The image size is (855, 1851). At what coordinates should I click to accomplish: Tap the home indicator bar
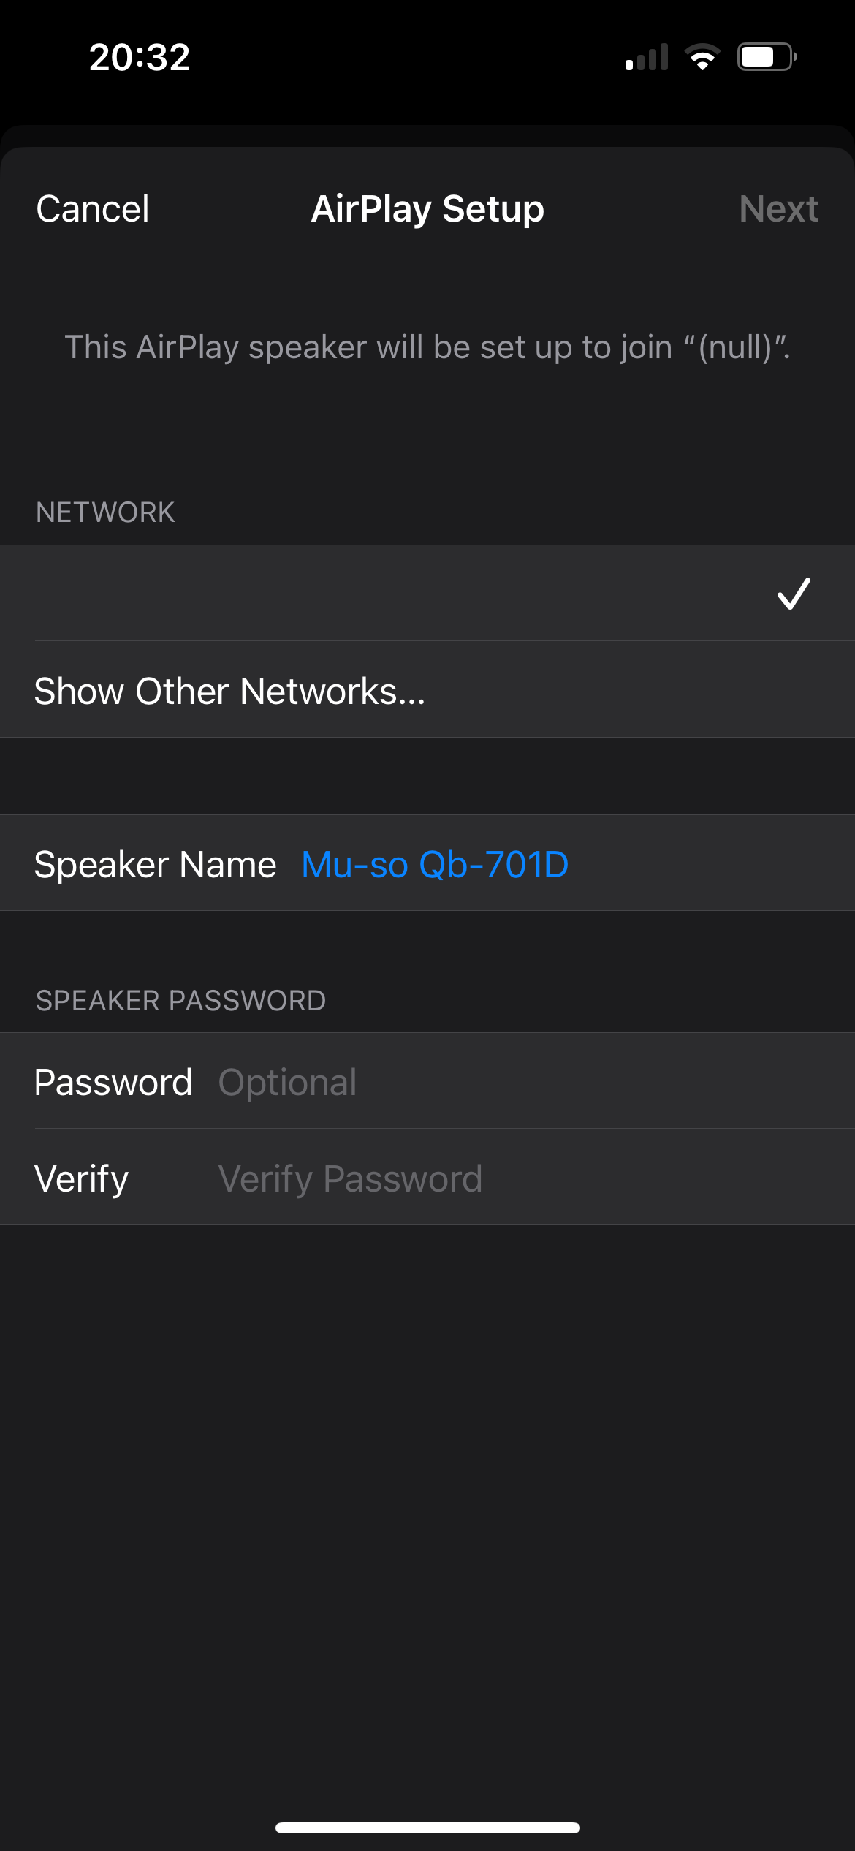pos(427,1828)
